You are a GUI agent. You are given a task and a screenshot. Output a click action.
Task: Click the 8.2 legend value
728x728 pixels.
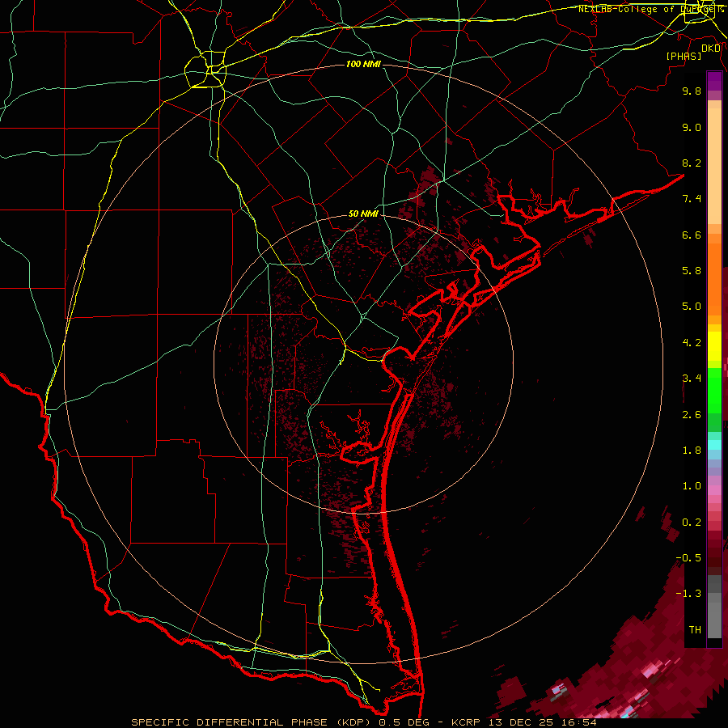692,163
